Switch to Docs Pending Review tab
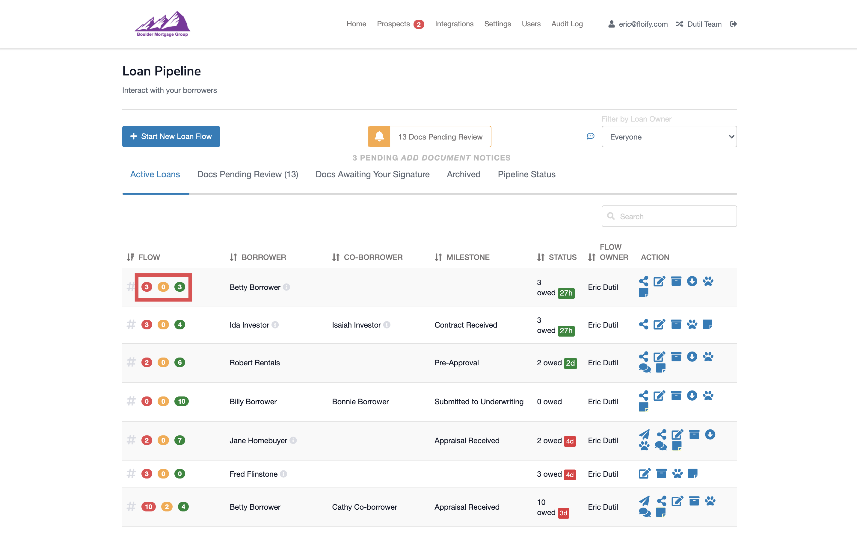Screen dimensions: 857x536 pyautogui.click(x=248, y=174)
